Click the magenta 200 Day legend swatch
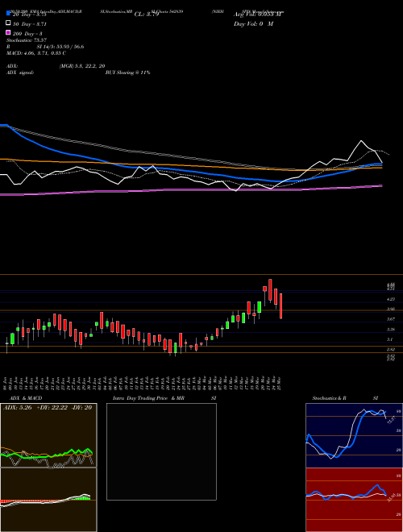403x532 pixels. (8, 32)
